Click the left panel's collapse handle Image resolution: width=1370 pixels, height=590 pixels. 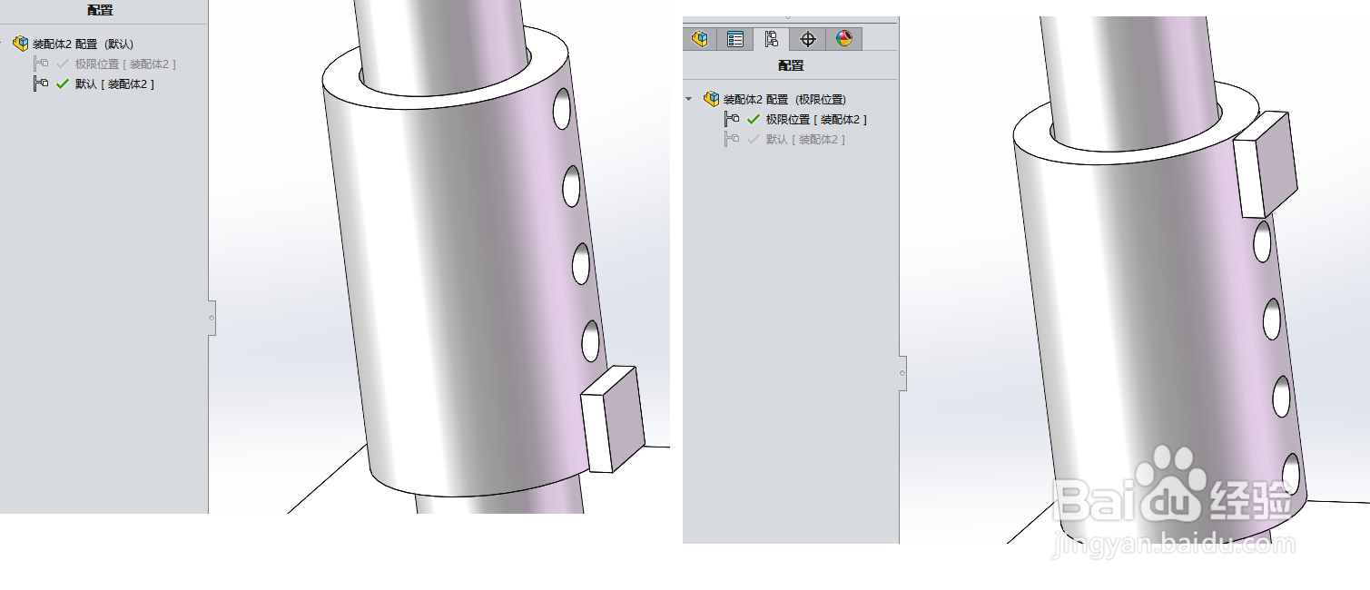click(x=212, y=318)
